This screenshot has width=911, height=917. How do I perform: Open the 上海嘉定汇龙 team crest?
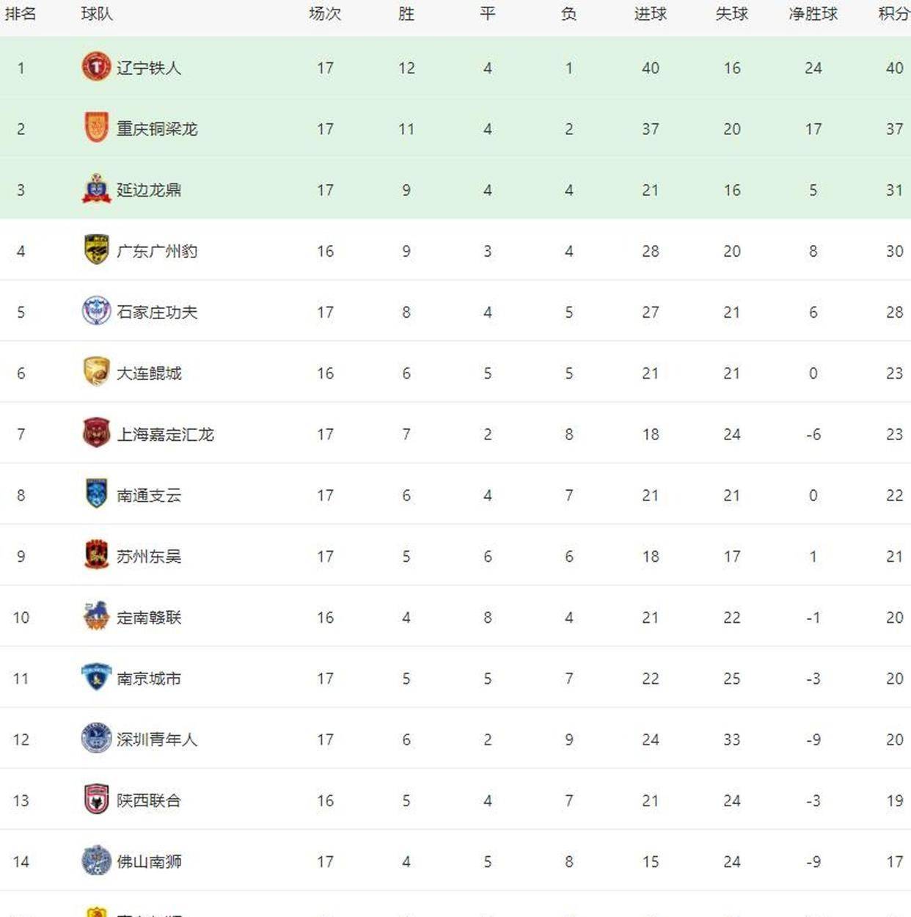pos(96,433)
